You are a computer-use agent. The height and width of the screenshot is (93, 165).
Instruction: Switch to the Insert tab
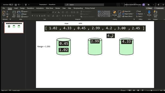coord(16,8)
